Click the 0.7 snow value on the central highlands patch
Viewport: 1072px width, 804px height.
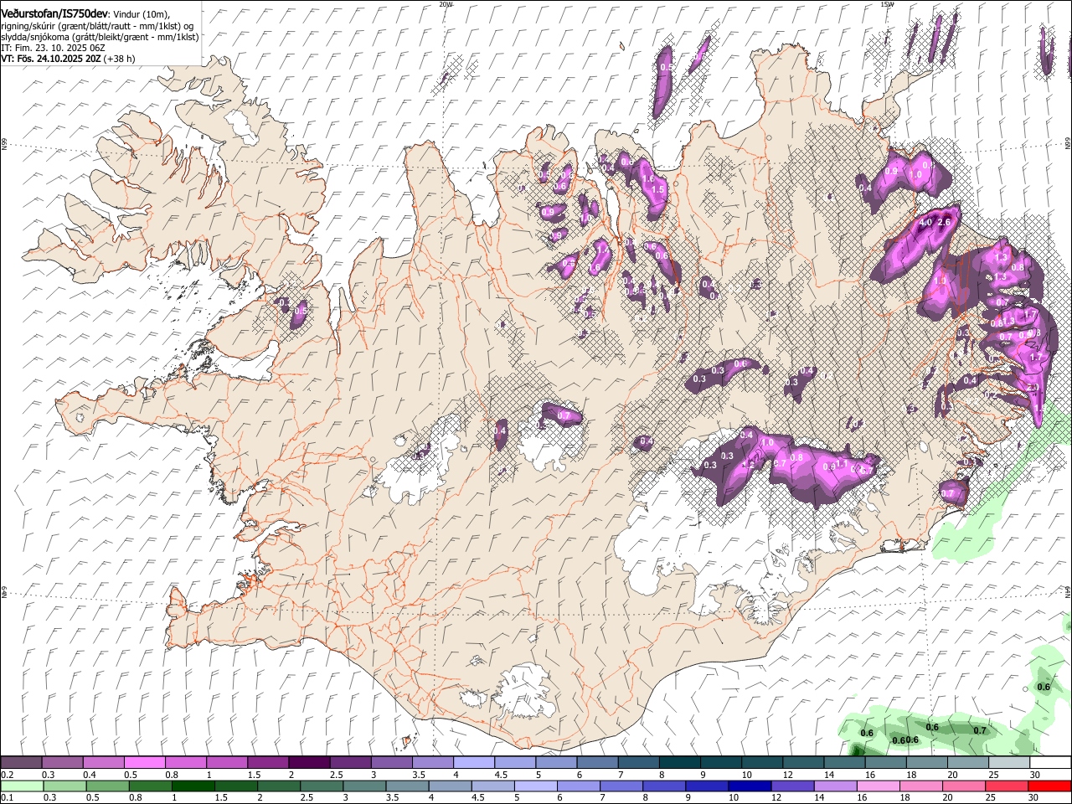point(564,416)
